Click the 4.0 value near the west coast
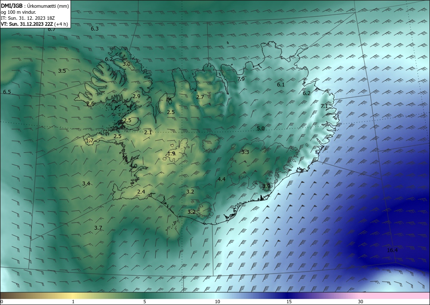The width and height of the screenshot is (430, 305). (x=134, y=166)
